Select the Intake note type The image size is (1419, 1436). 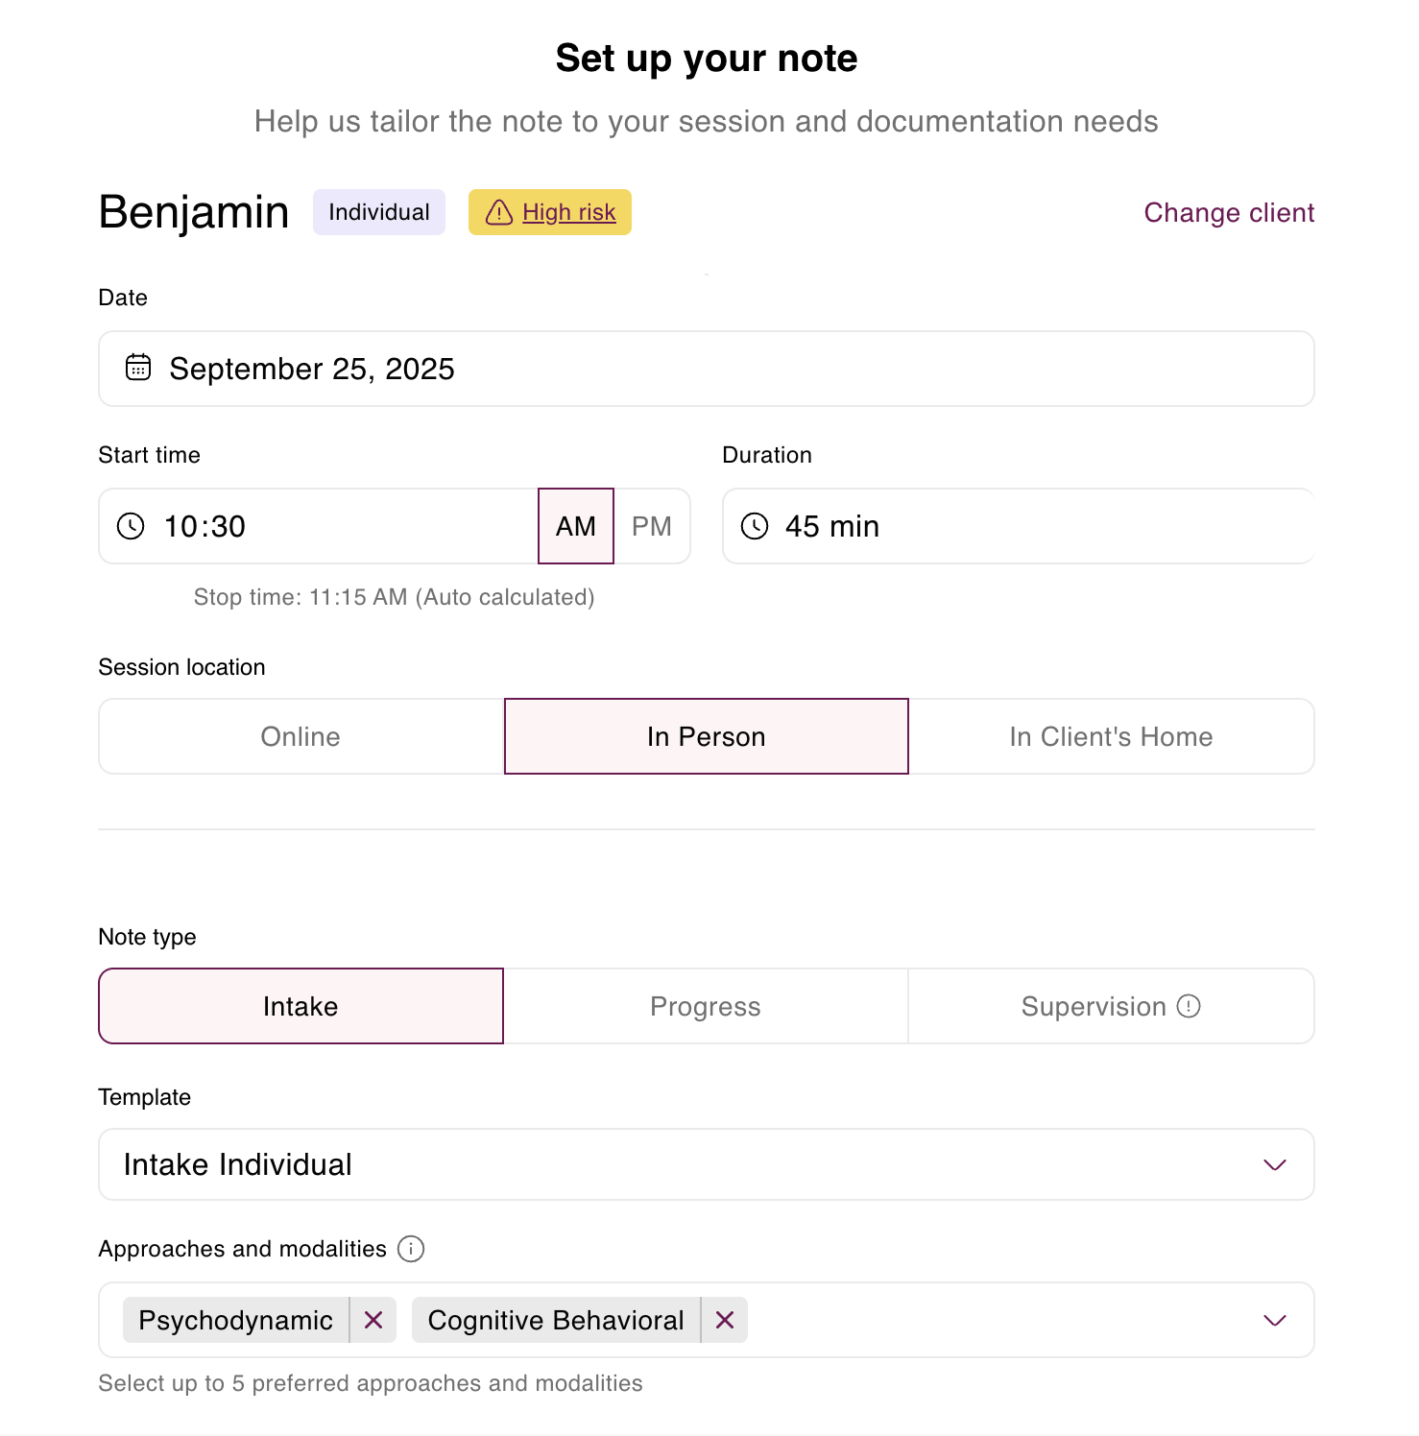[300, 1006]
